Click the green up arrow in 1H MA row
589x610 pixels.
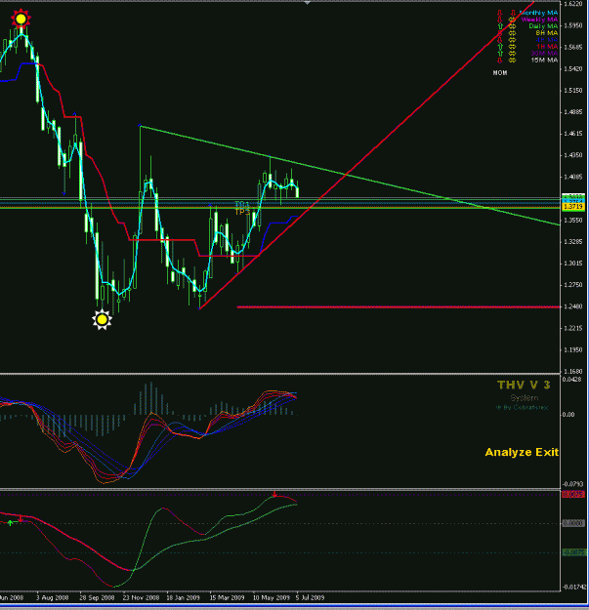click(x=500, y=46)
